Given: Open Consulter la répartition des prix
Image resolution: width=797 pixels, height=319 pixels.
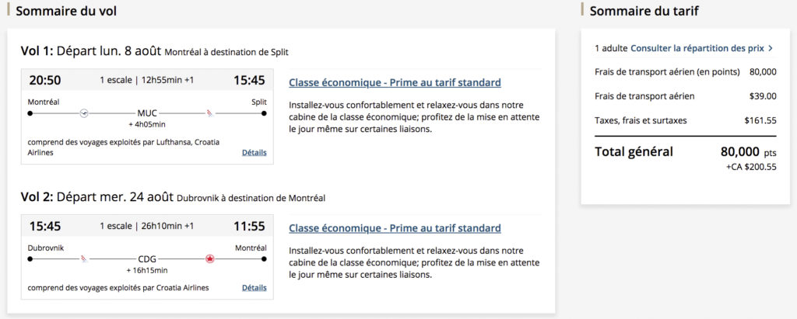Looking at the screenshot, I should (x=697, y=48).
